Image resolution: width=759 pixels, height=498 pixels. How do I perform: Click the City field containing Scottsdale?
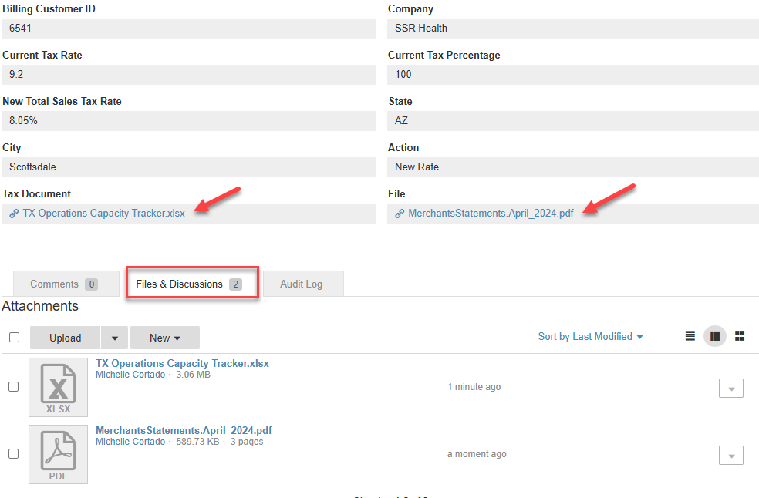(188, 167)
